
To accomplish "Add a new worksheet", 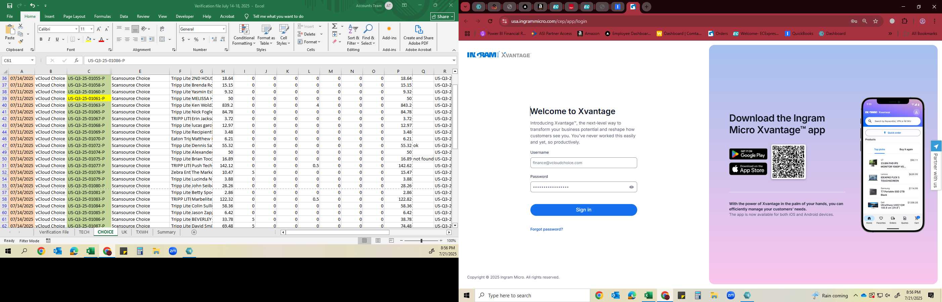I will 194,232.
